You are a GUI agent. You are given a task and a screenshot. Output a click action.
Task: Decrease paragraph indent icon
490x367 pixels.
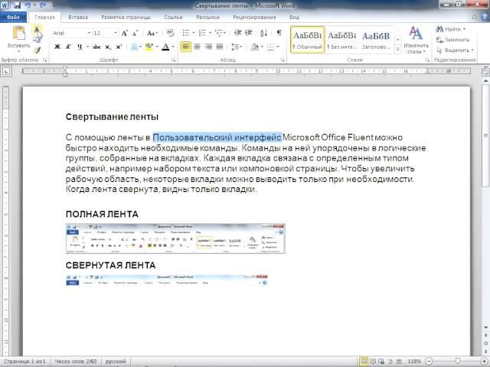[x=238, y=33]
